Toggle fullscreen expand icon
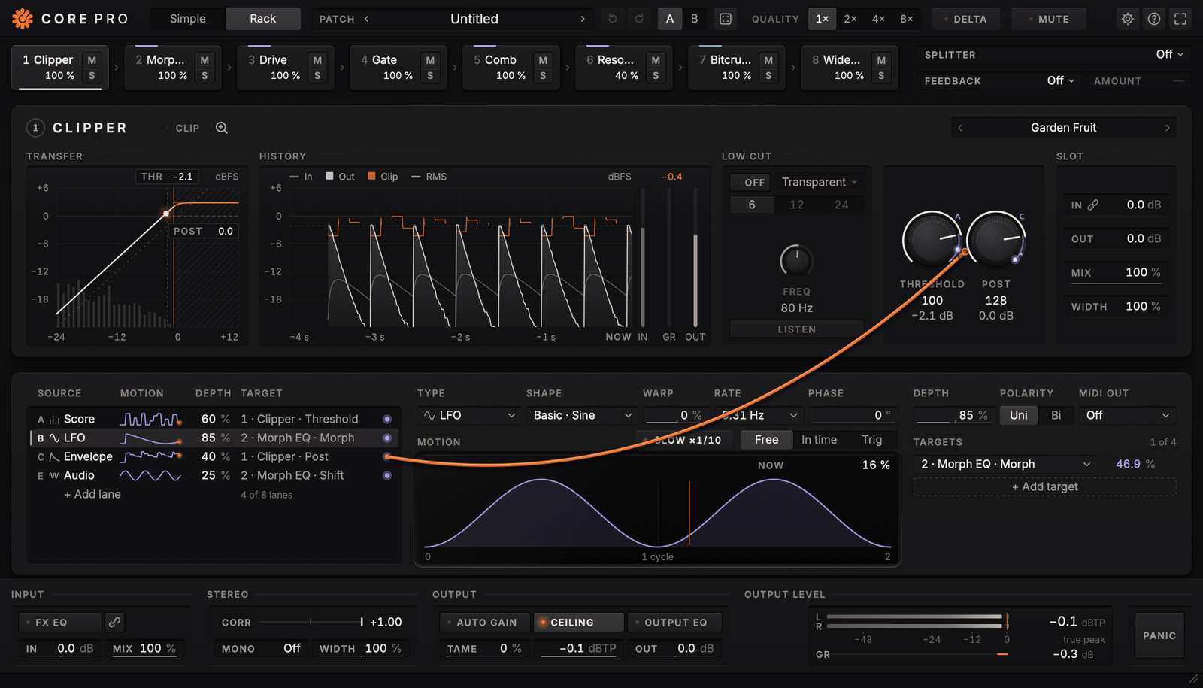This screenshot has width=1203, height=688. [x=1180, y=19]
